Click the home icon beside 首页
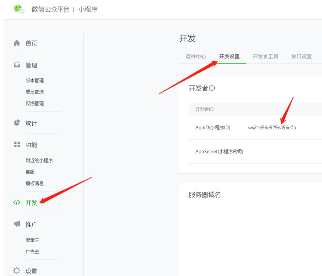Screen dimensions: 322x276 (17, 43)
